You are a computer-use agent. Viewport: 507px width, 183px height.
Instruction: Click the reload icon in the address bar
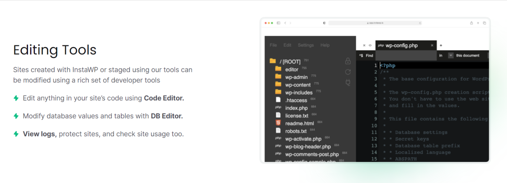[420, 23]
